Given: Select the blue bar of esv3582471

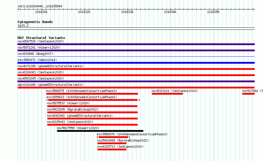Looking at the screenshot, I should (x=136, y=63).
